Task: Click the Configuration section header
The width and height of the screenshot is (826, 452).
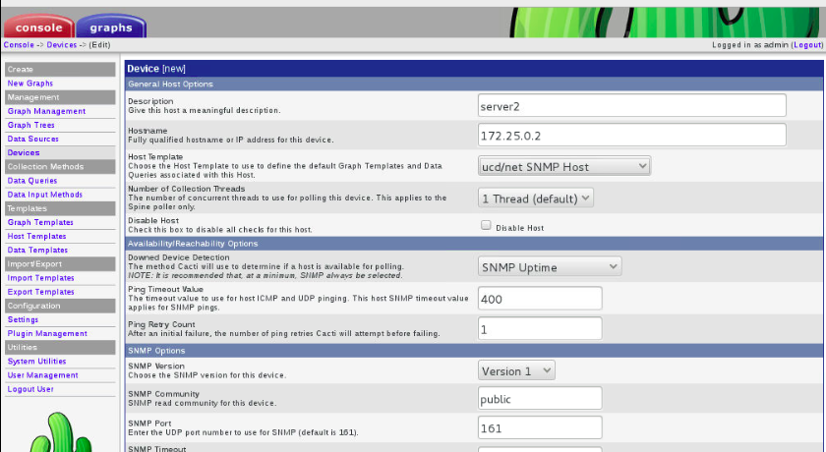Action: coord(60,306)
